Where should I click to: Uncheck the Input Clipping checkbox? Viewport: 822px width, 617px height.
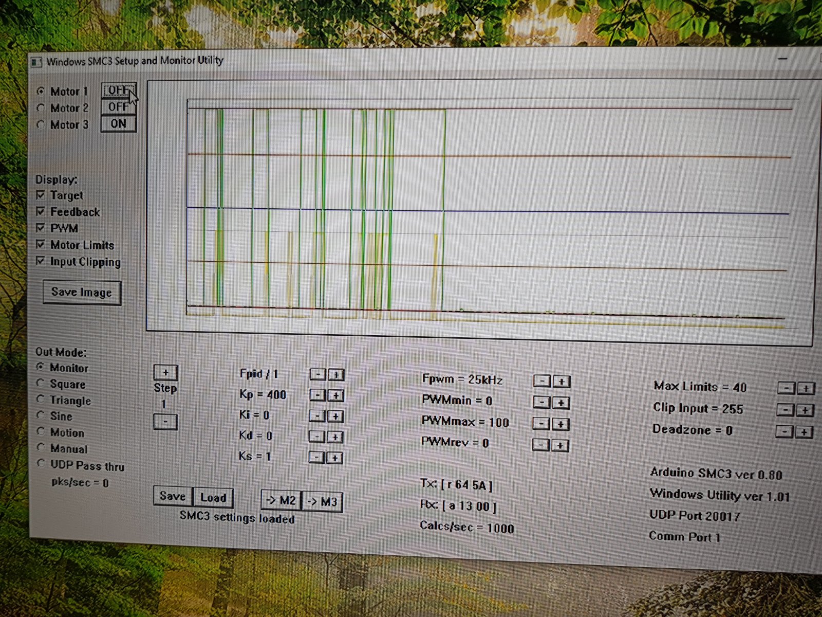(x=41, y=261)
